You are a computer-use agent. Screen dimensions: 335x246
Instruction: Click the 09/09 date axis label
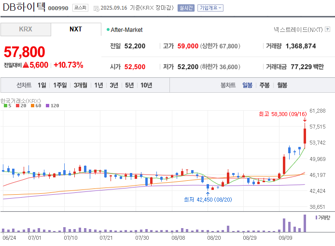tap(285, 238)
